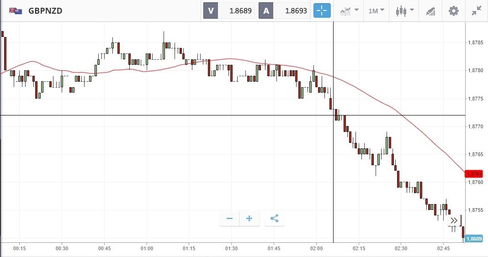Click the 1,8770 price axis label
Screen dimensions: 488x257
click(476, 126)
